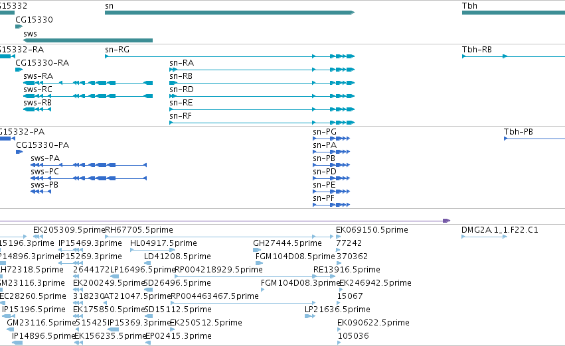Select EST EK246942.5prime
The image size is (565, 346).
coord(375,284)
